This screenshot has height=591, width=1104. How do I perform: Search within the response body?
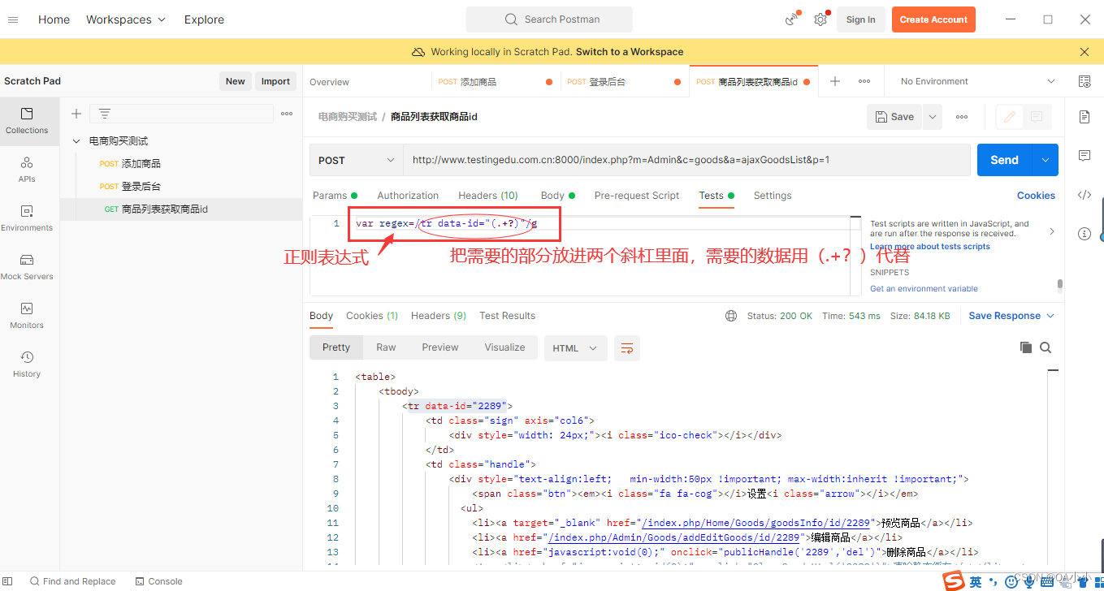coord(1046,347)
